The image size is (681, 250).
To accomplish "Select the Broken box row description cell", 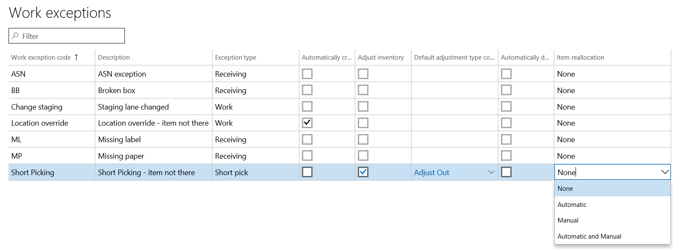I will coord(117,91).
